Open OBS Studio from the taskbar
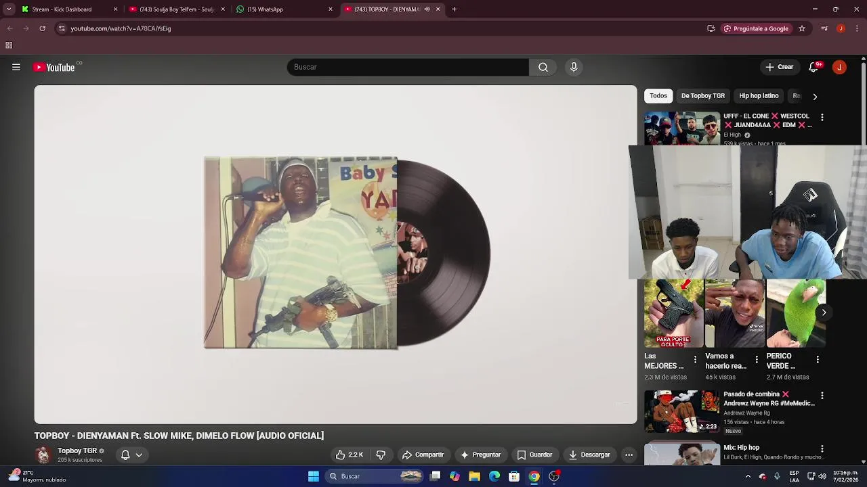 pos(554,476)
